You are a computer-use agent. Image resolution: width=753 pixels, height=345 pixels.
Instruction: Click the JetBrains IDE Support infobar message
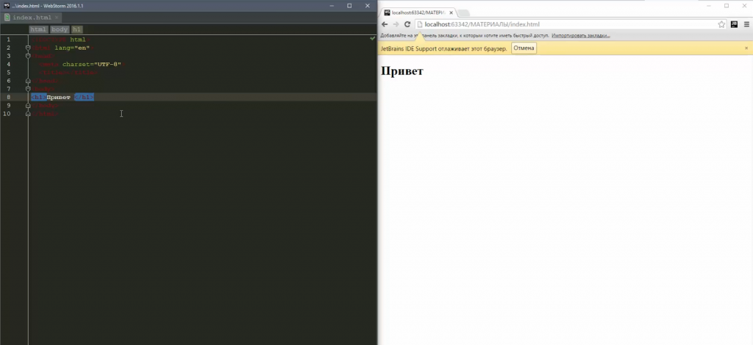click(x=443, y=48)
